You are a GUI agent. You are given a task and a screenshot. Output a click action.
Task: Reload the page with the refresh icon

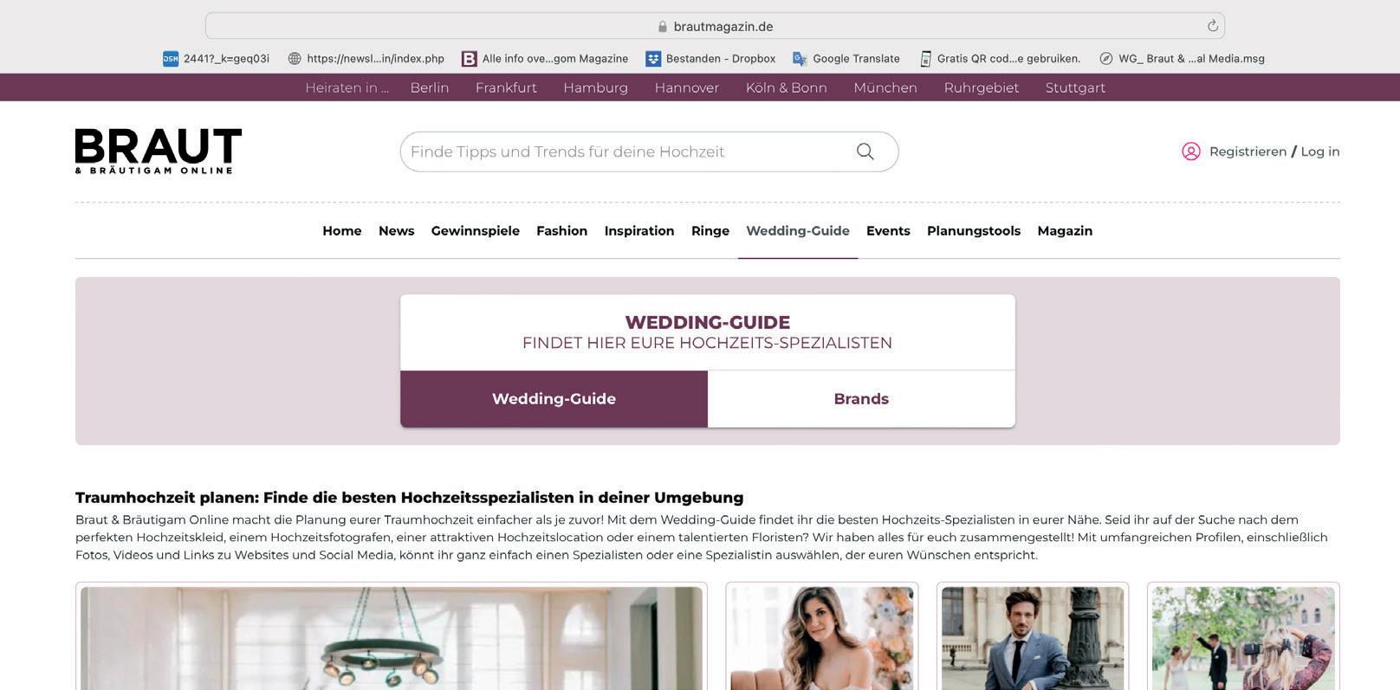pos(1213,26)
